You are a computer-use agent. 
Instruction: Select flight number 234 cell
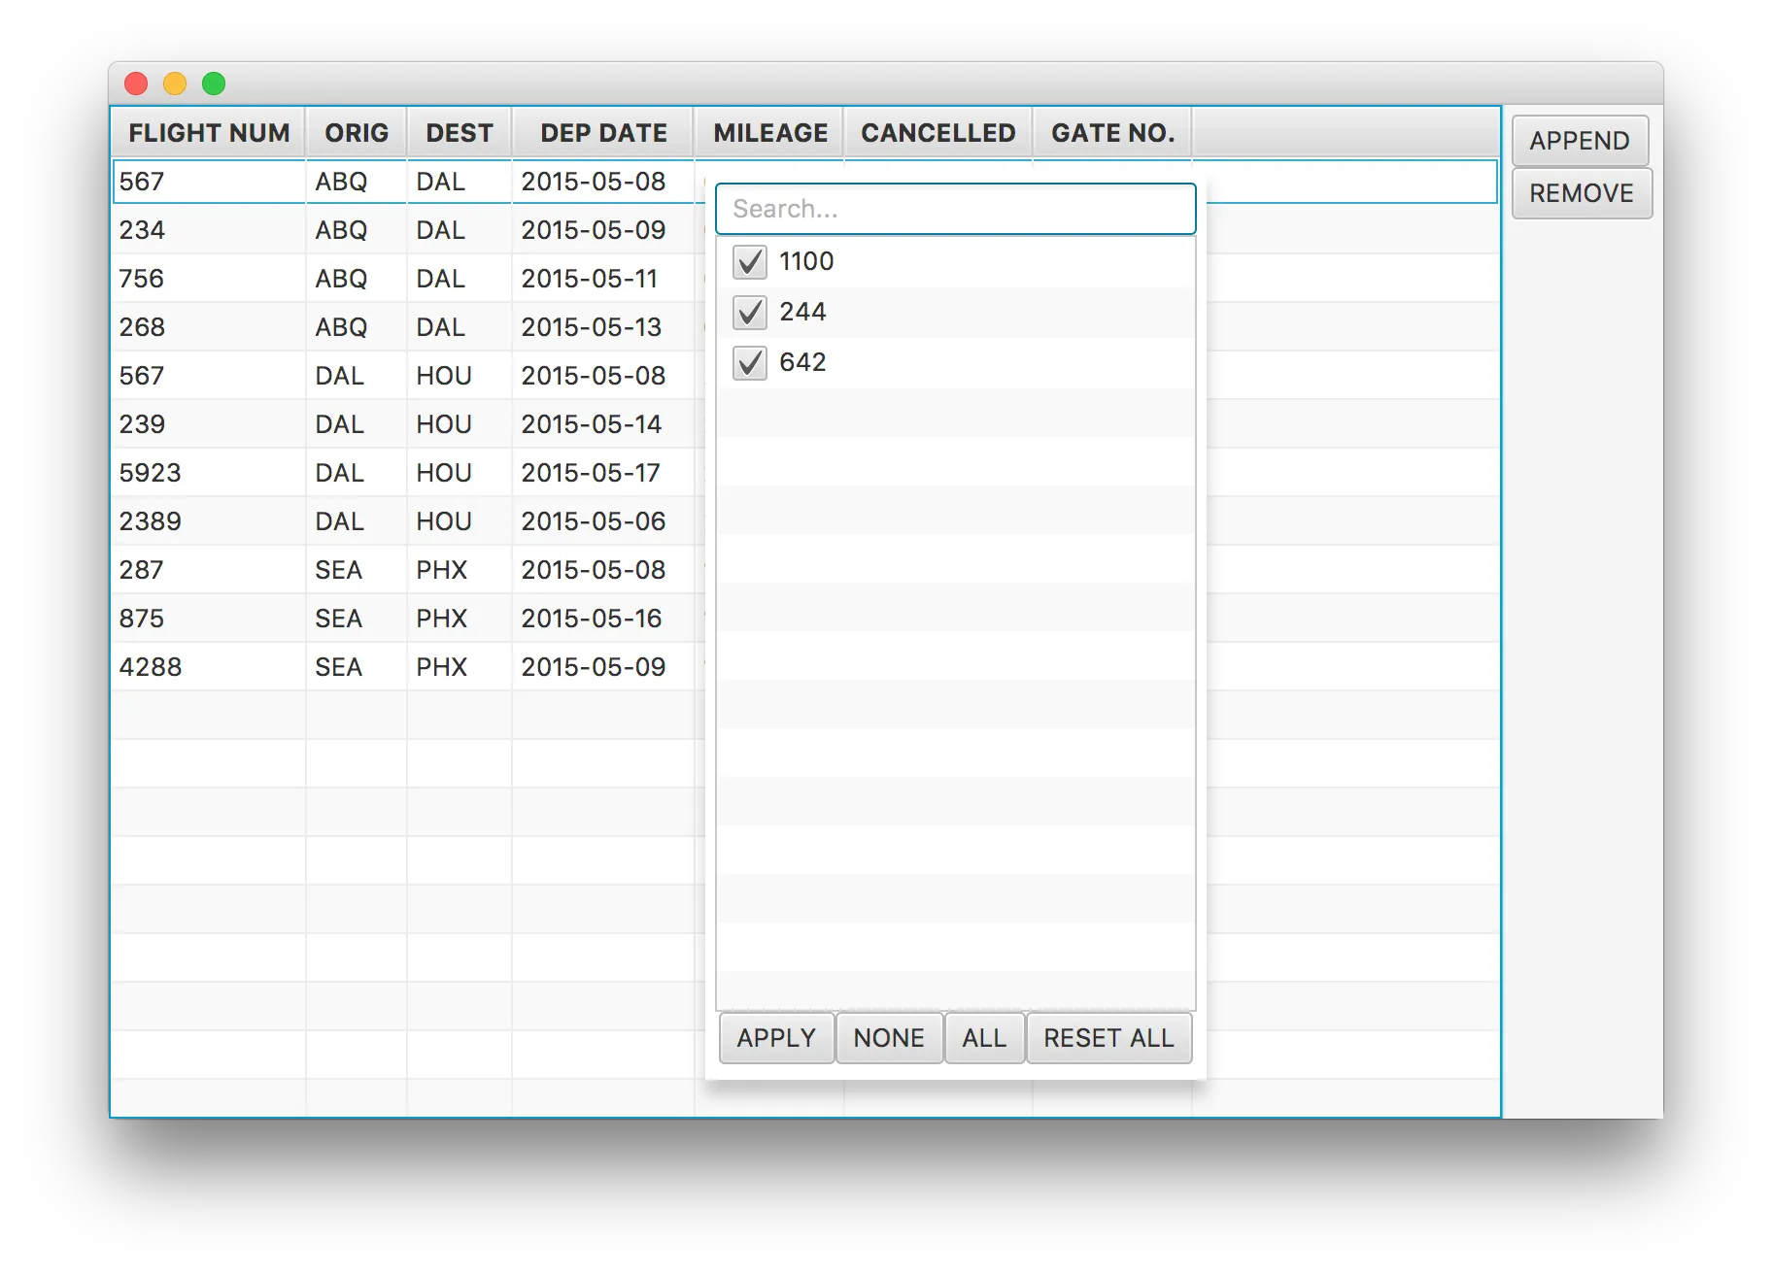coord(209,230)
